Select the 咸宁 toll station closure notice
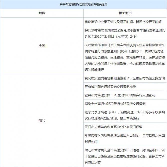This screenshot has height=167, width=167. point(125,115)
